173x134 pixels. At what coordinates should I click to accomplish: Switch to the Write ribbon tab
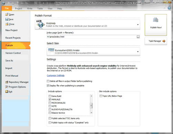point(30,9)
